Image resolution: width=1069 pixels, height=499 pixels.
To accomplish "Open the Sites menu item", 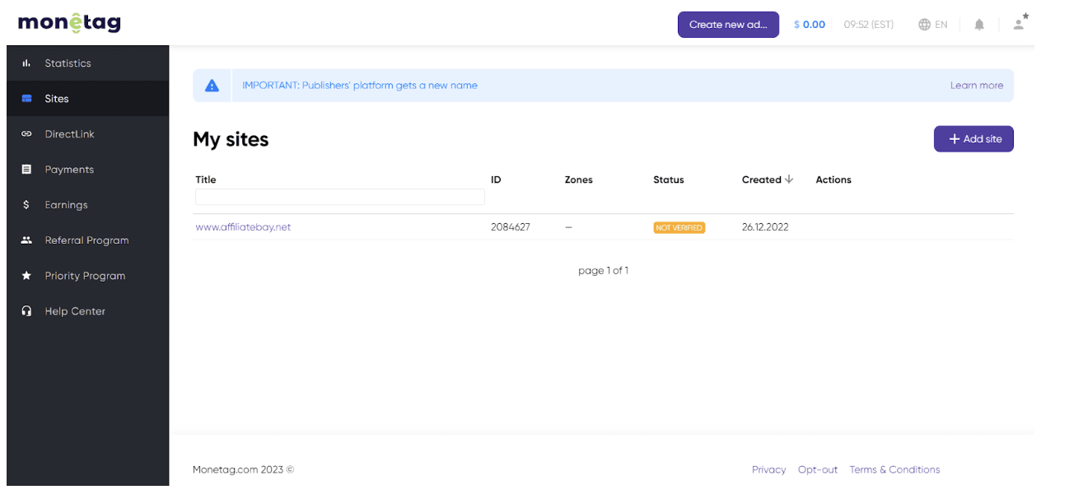I will 57,99.
